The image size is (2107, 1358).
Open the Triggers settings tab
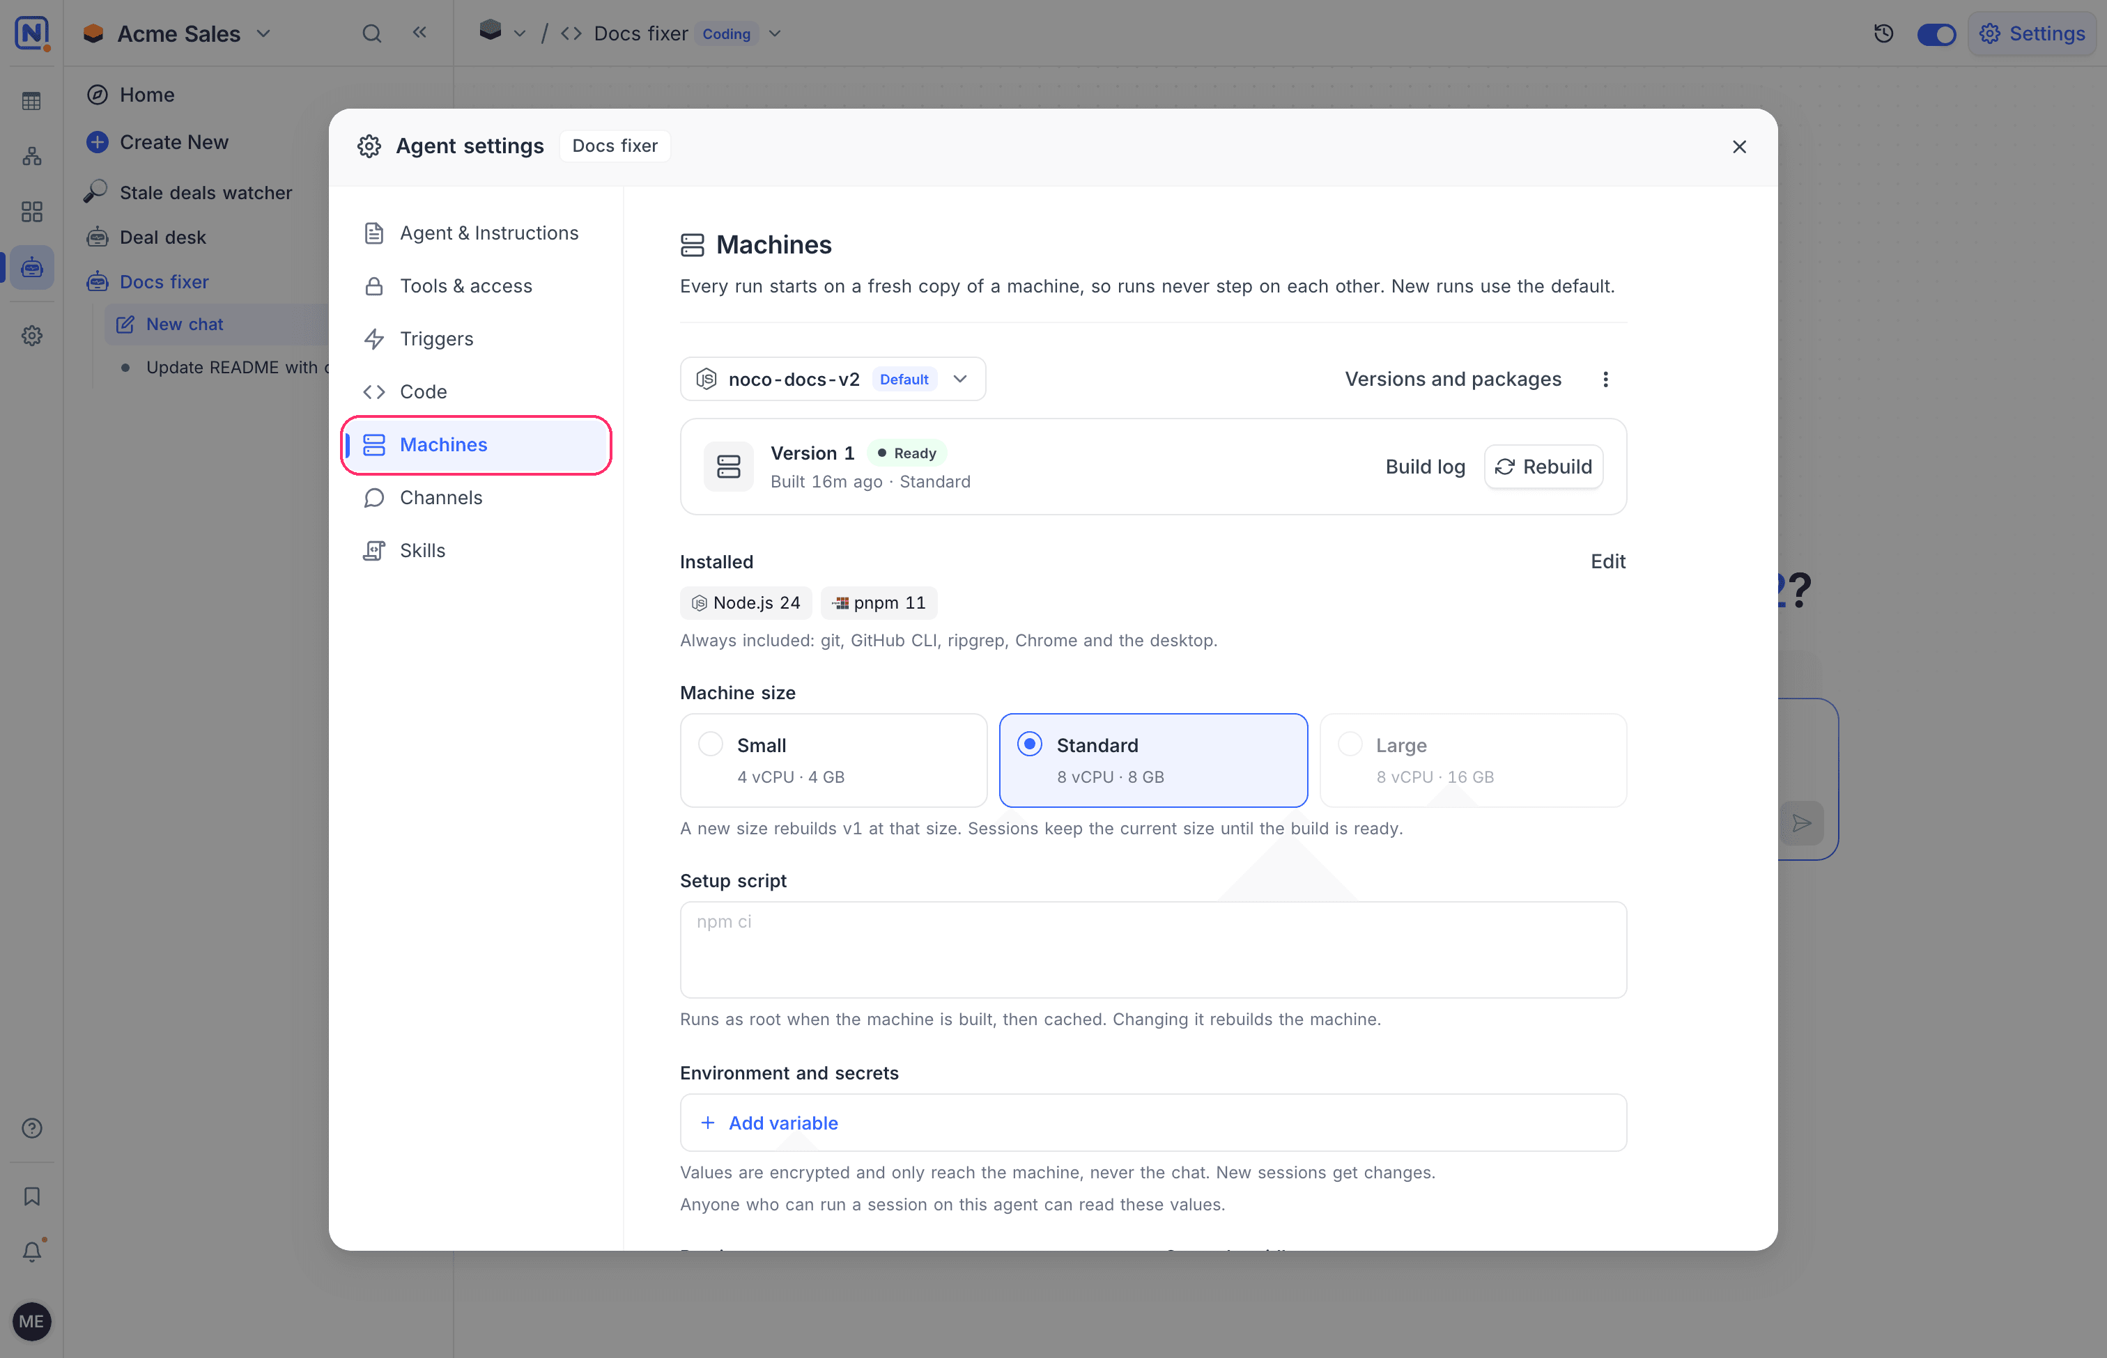477,338
